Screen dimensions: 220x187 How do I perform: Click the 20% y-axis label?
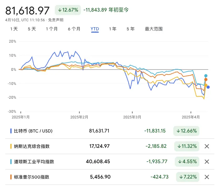tap(13, 41)
